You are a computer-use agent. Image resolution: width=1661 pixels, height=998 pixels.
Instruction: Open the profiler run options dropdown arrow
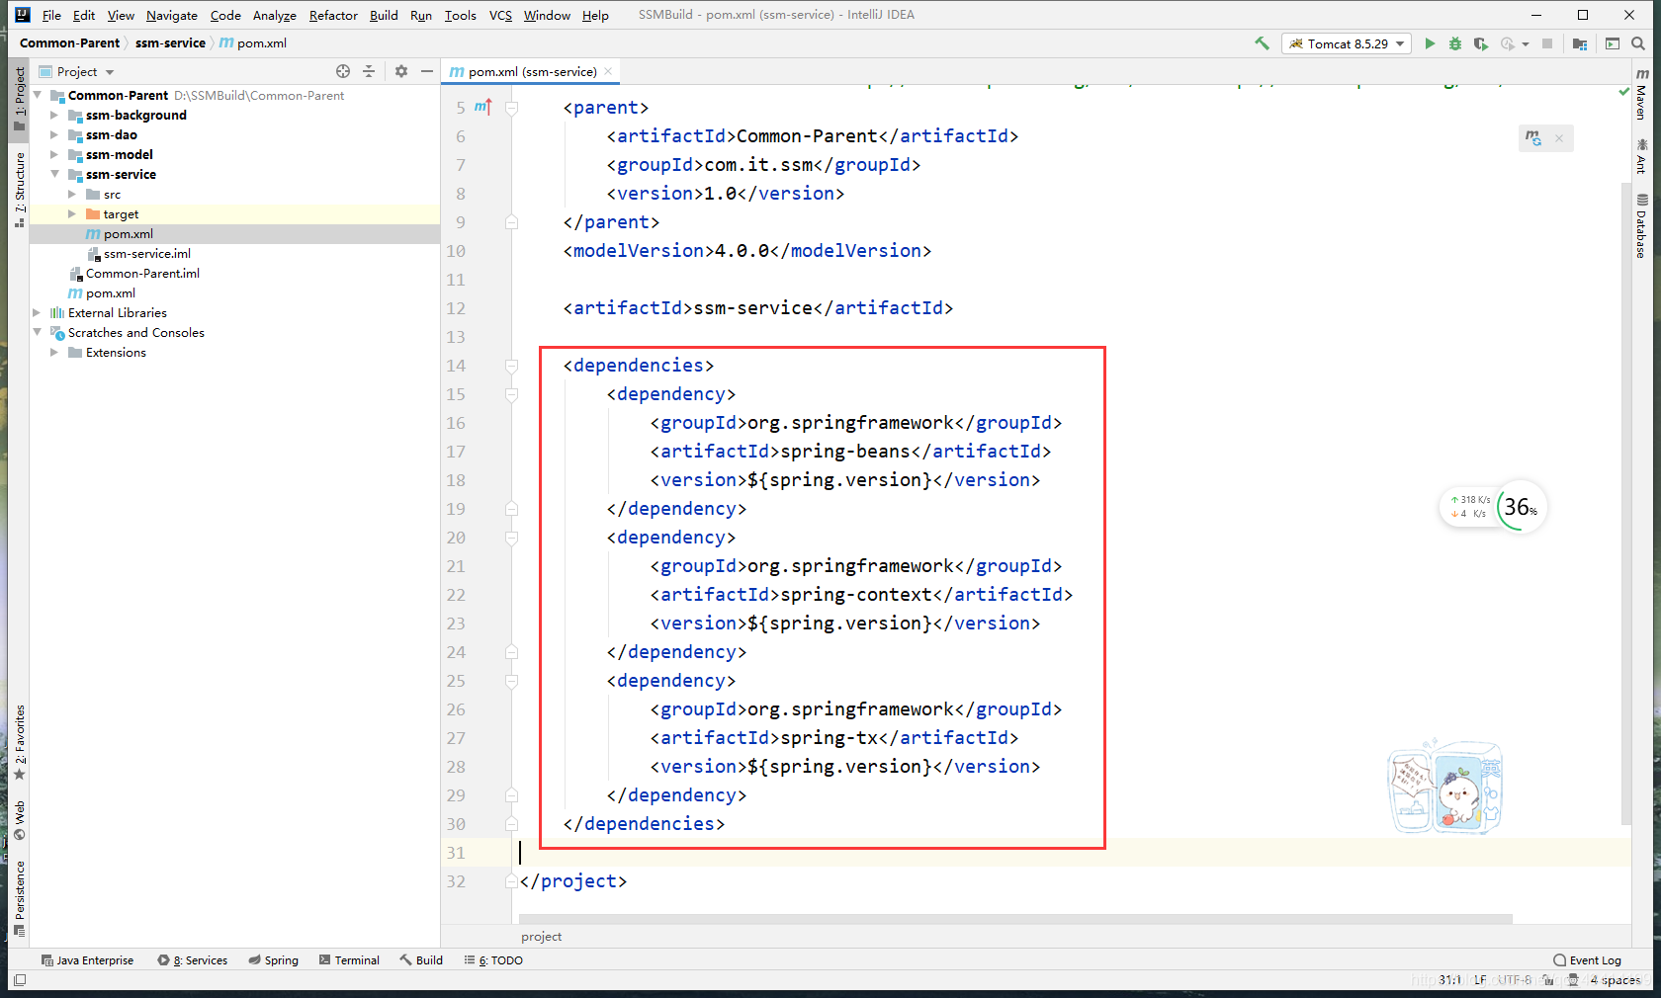pyautogui.click(x=1526, y=43)
